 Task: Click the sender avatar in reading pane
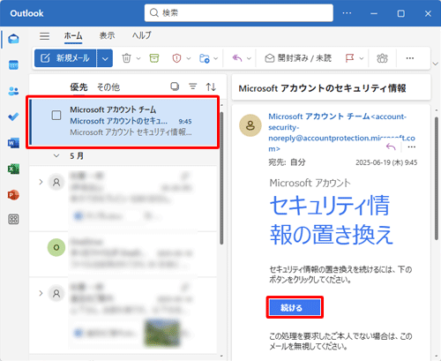click(x=250, y=125)
